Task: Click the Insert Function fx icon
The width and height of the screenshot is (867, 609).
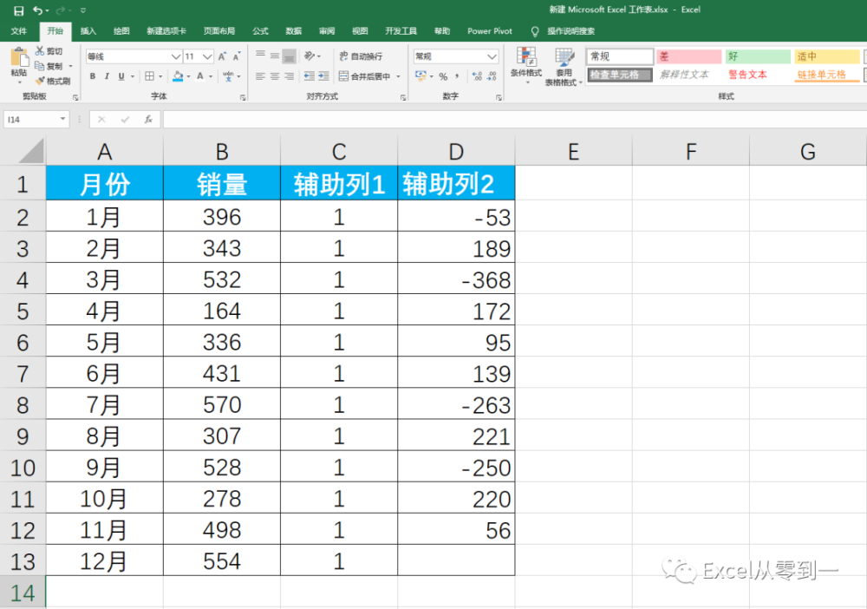Action: [148, 119]
